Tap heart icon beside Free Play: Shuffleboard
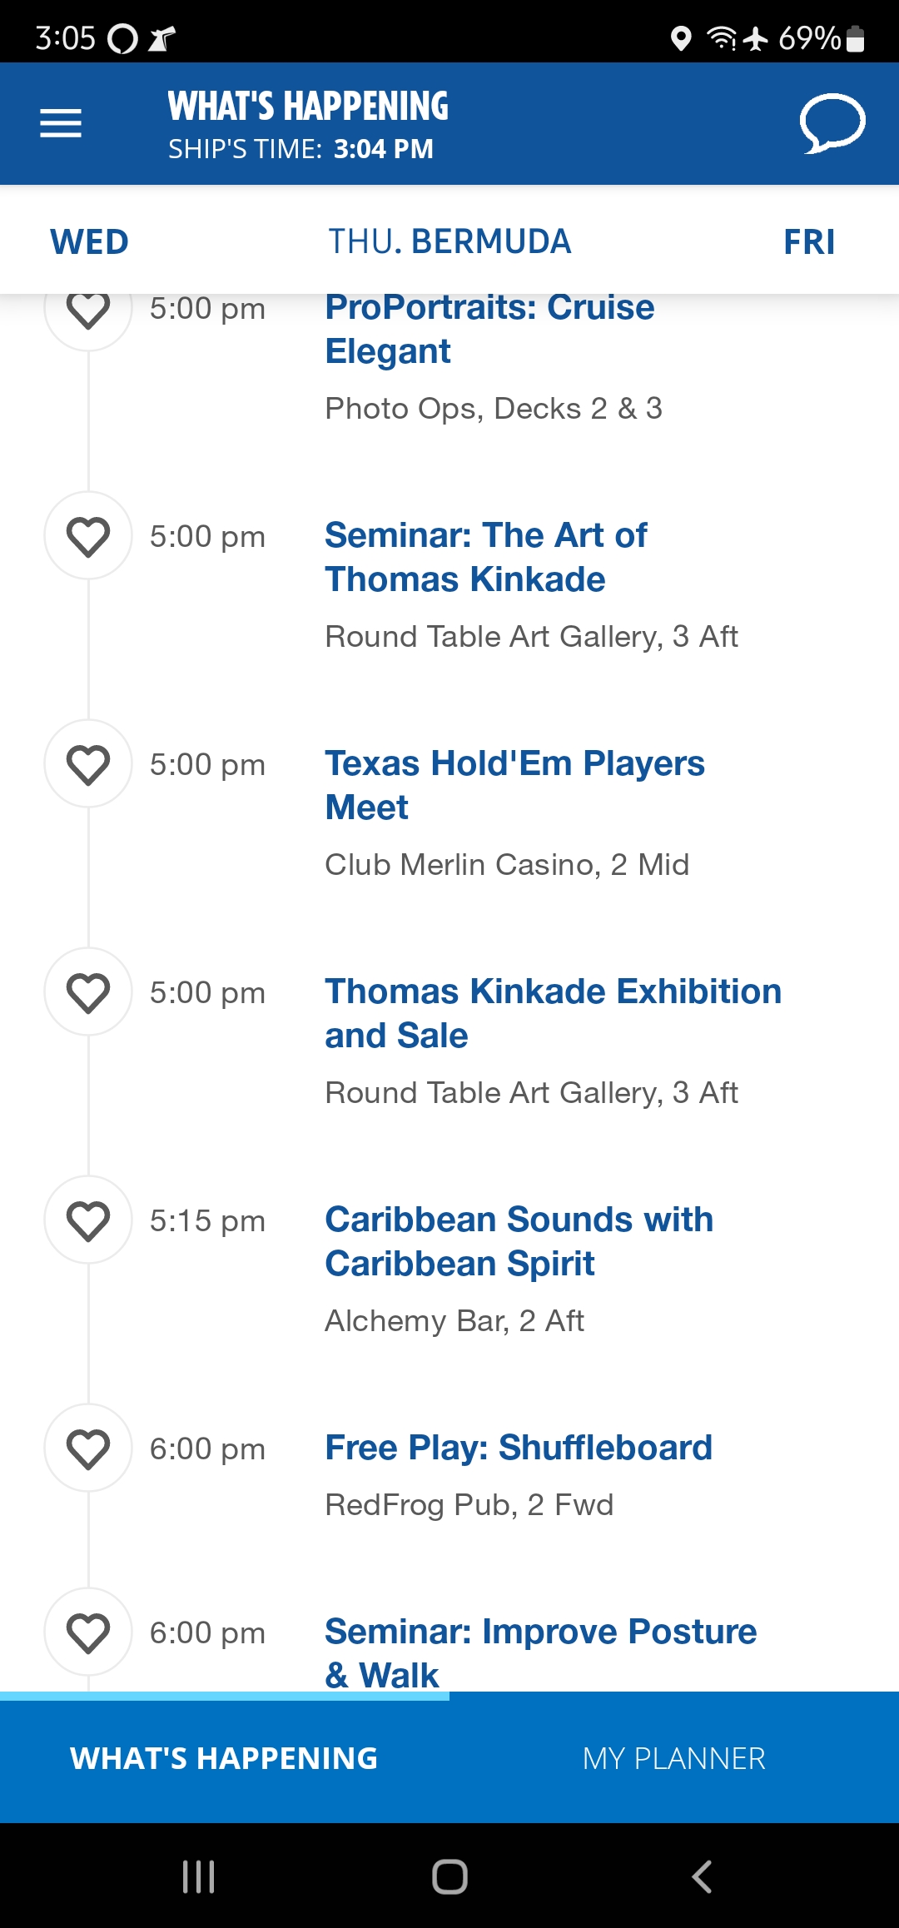 point(88,1448)
